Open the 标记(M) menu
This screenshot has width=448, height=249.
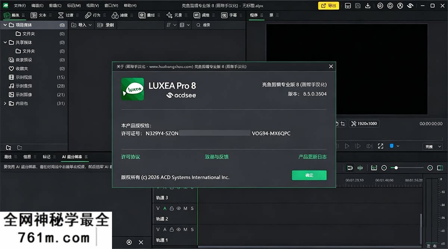74,6
